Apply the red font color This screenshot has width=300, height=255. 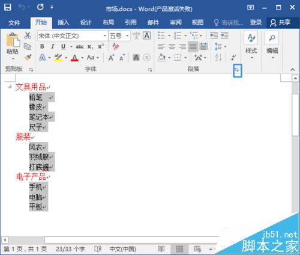(x=74, y=58)
